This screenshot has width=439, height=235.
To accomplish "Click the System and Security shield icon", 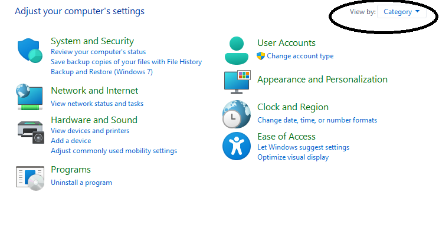I will click(30, 51).
